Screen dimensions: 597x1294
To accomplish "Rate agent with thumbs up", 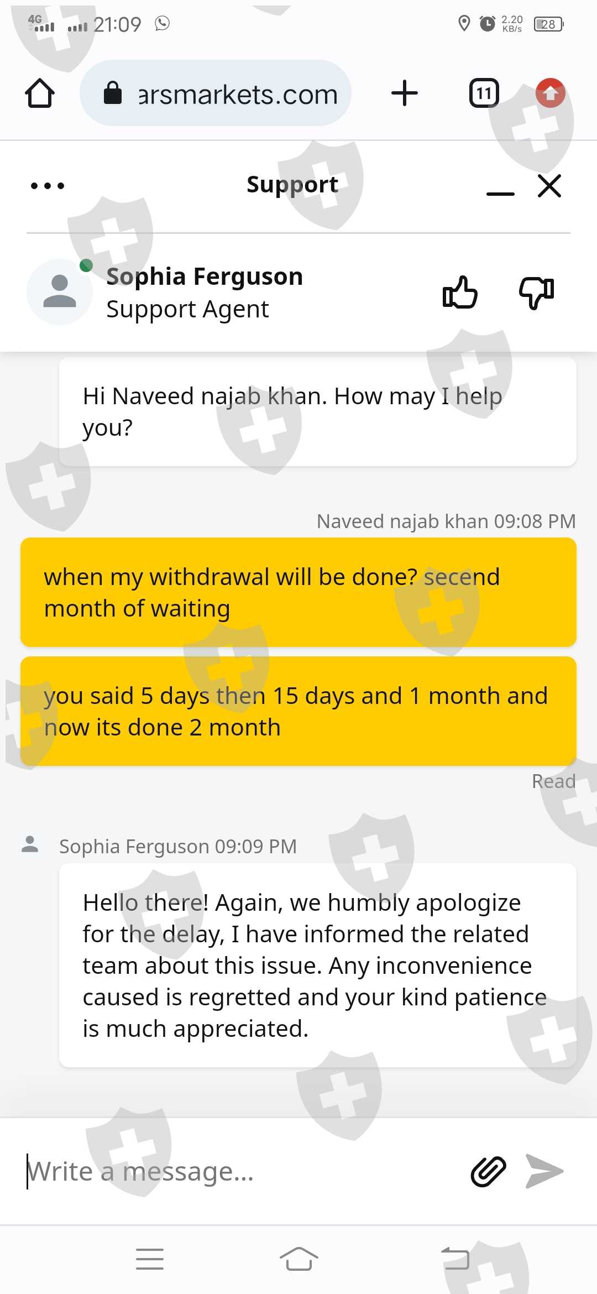I will (x=460, y=292).
